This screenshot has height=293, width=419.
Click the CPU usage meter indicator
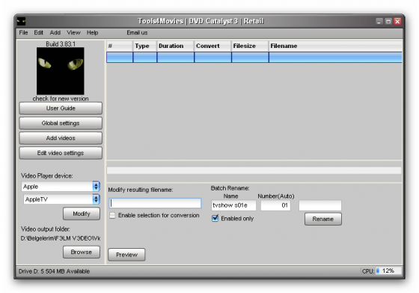378,271
